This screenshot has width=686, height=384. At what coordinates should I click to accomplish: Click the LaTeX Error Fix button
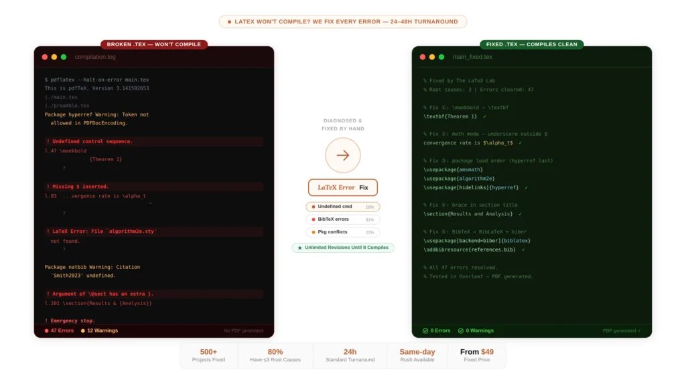tap(342, 187)
